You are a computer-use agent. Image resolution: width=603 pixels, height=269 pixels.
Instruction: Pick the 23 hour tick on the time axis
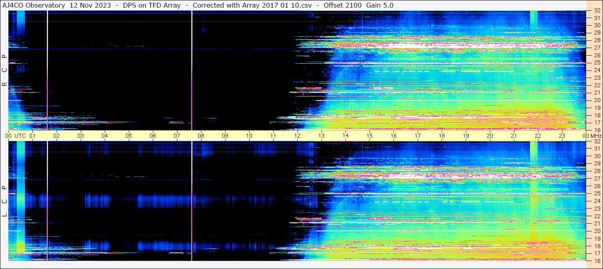click(x=562, y=136)
